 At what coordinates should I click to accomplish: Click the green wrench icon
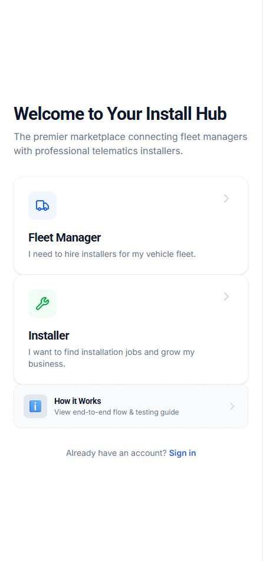pyautogui.click(x=42, y=304)
